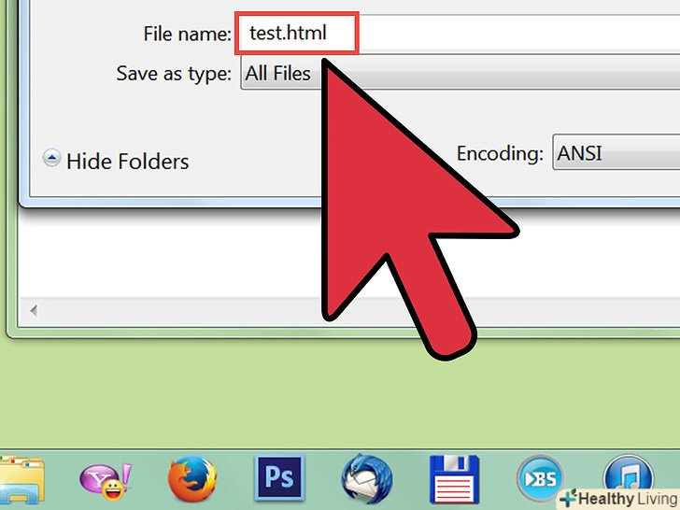Expand the Encoding ANSI combo box
This screenshot has height=510, width=680.
click(x=616, y=152)
